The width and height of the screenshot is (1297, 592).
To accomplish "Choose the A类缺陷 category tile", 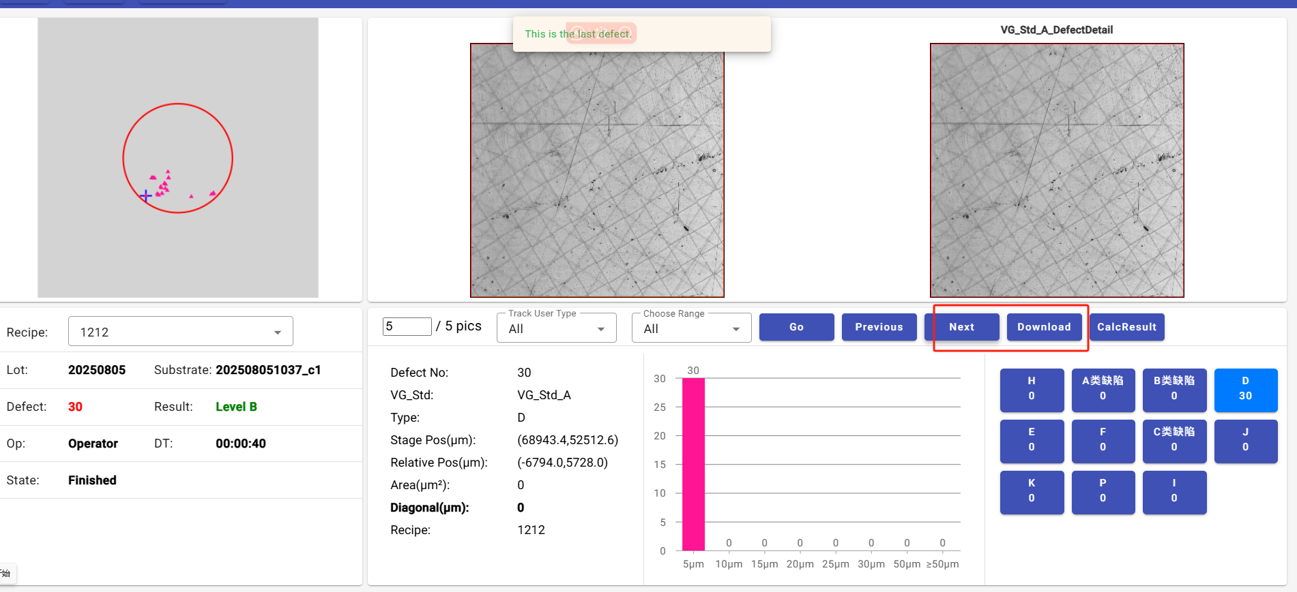I will coord(1103,390).
